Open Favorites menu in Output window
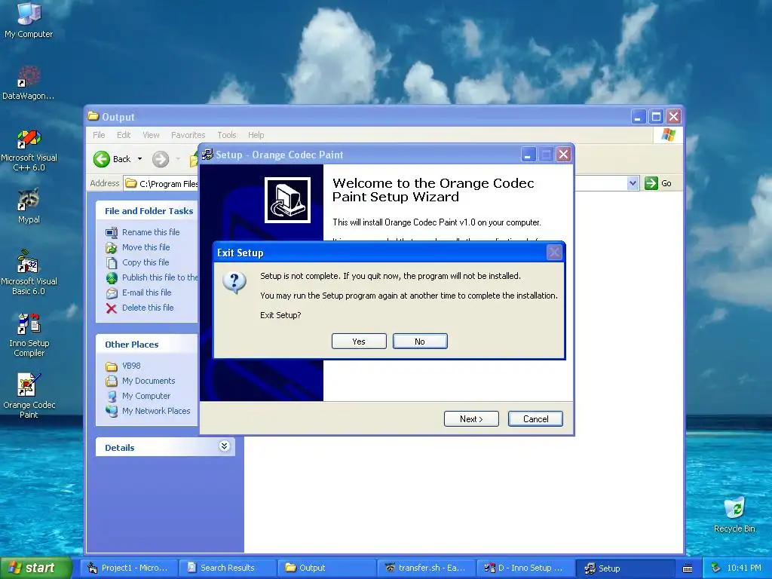The width and height of the screenshot is (772, 579). click(188, 135)
